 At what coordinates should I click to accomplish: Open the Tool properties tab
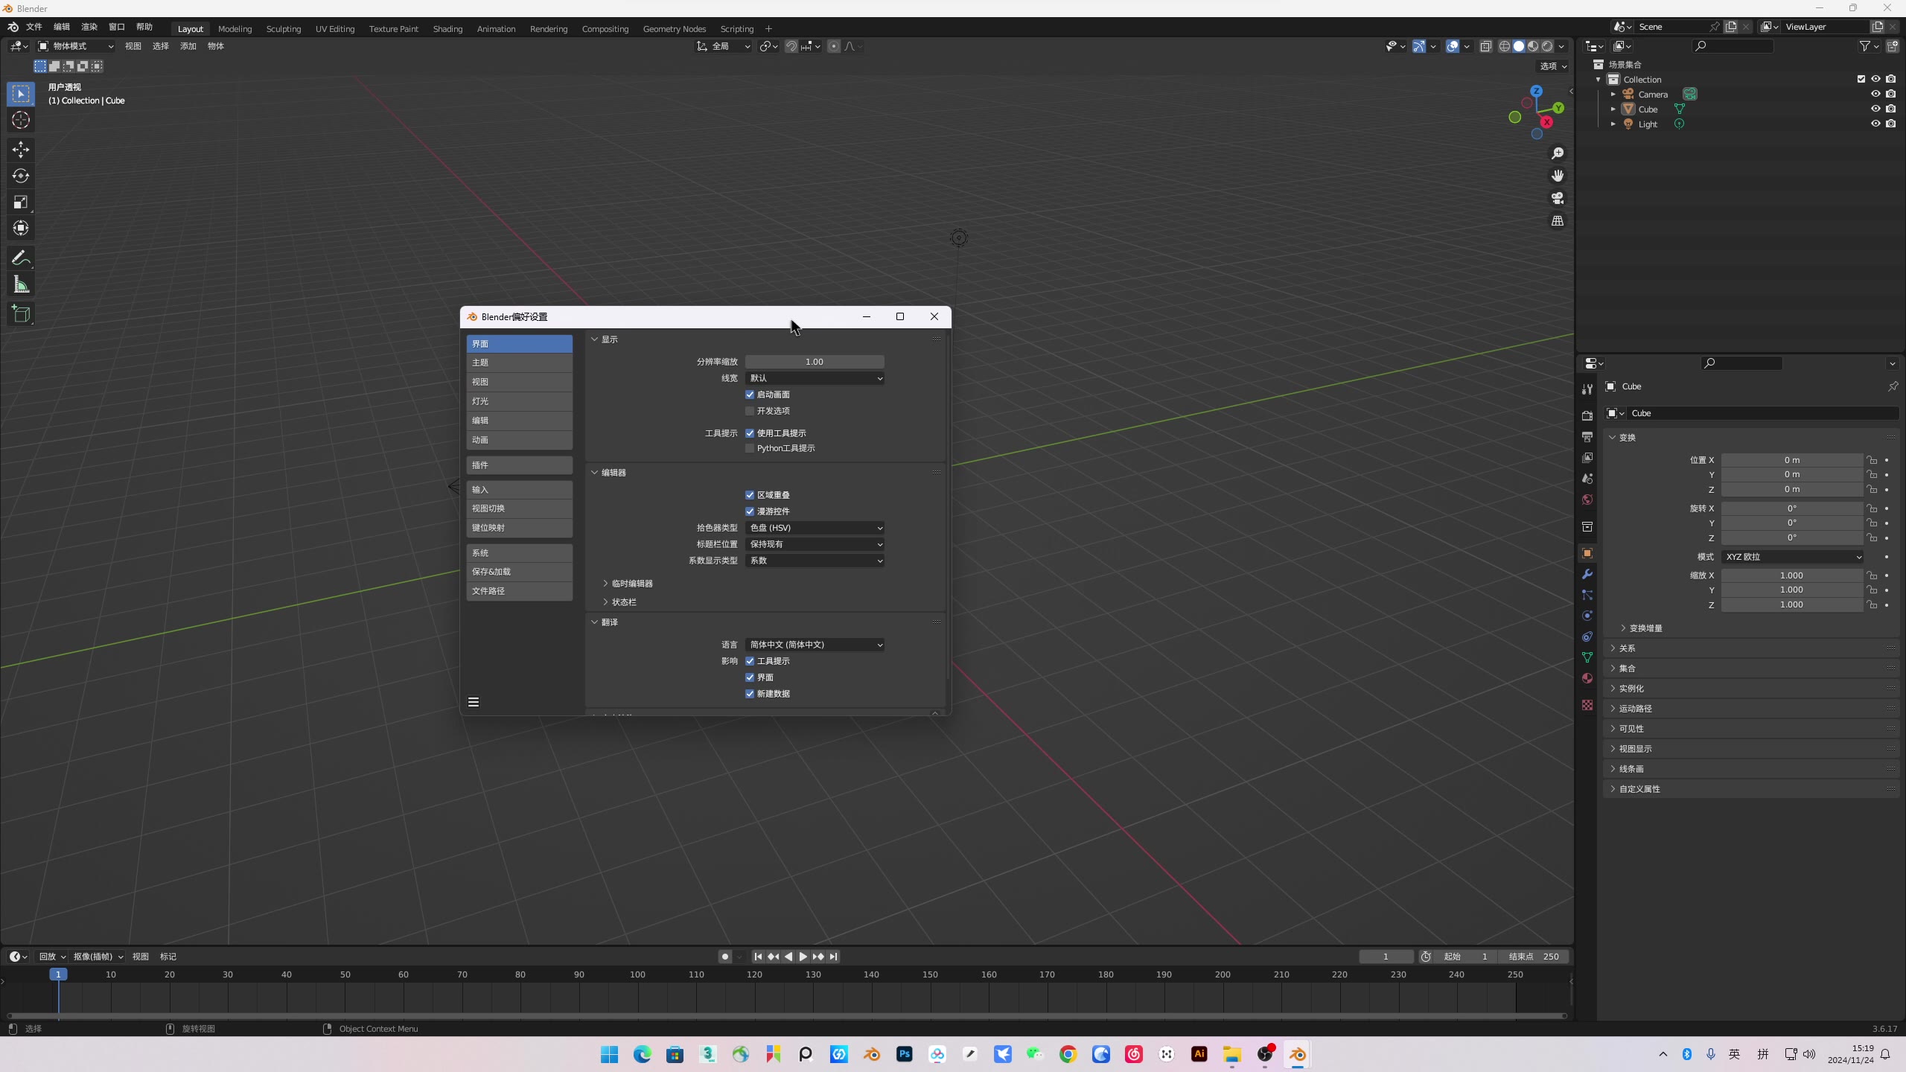(1587, 389)
